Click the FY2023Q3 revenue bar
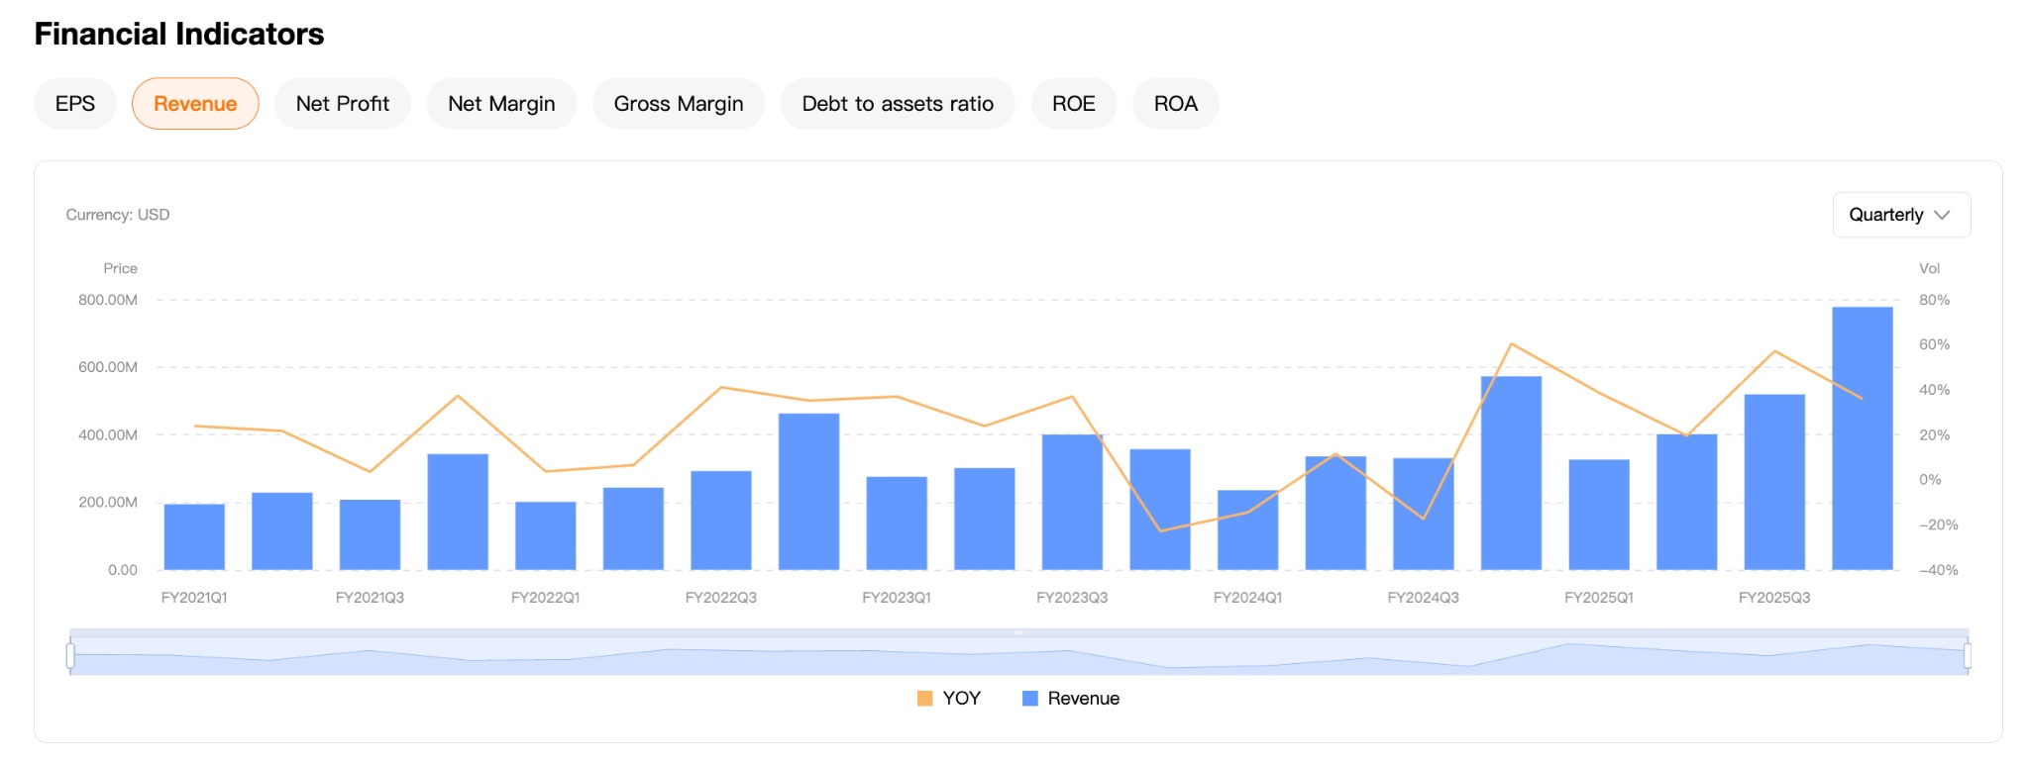 point(1072,503)
